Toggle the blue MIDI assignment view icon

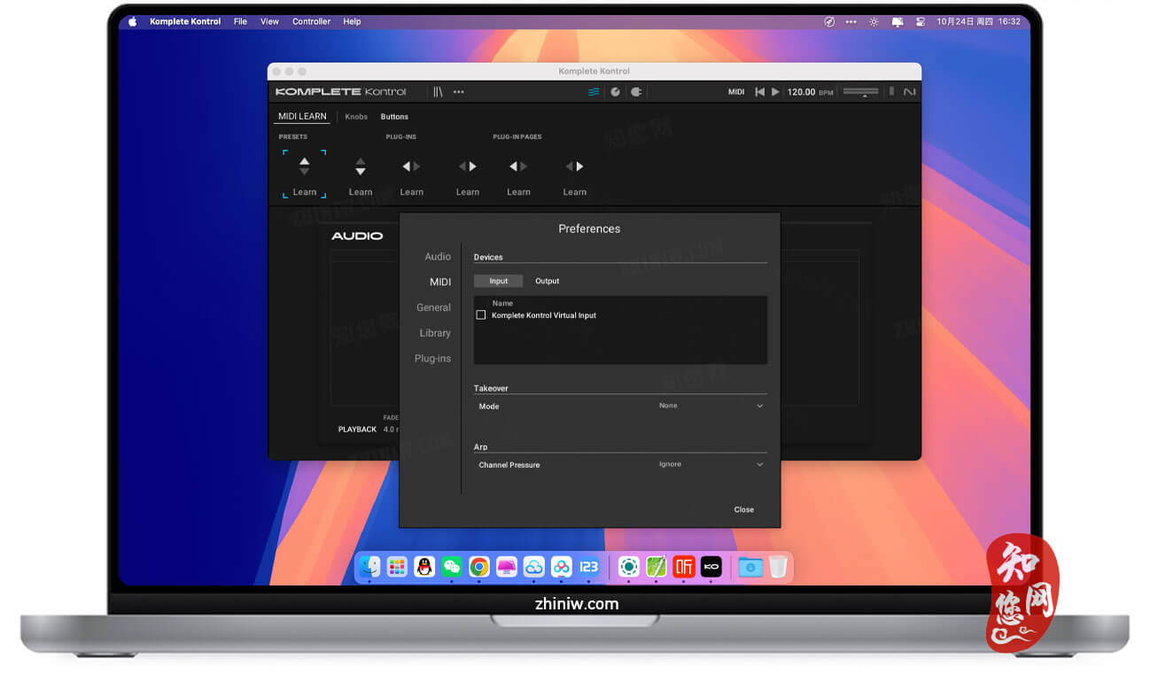tap(594, 91)
